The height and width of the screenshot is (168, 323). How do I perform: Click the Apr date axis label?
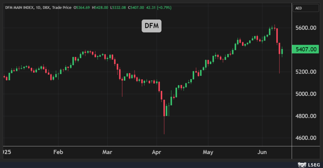pyautogui.click(x=157, y=152)
